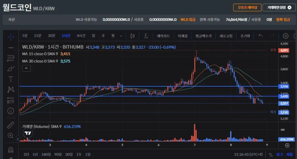Screen dimensions: 297x159
Task: Switch to the 30분 interval
Action: point(52,36)
